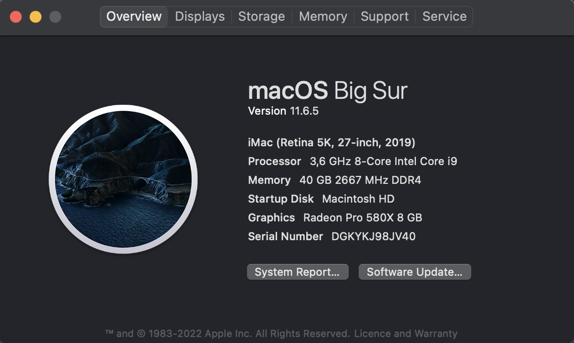Go to the Support tab
The image size is (574, 343).
tap(384, 16)
